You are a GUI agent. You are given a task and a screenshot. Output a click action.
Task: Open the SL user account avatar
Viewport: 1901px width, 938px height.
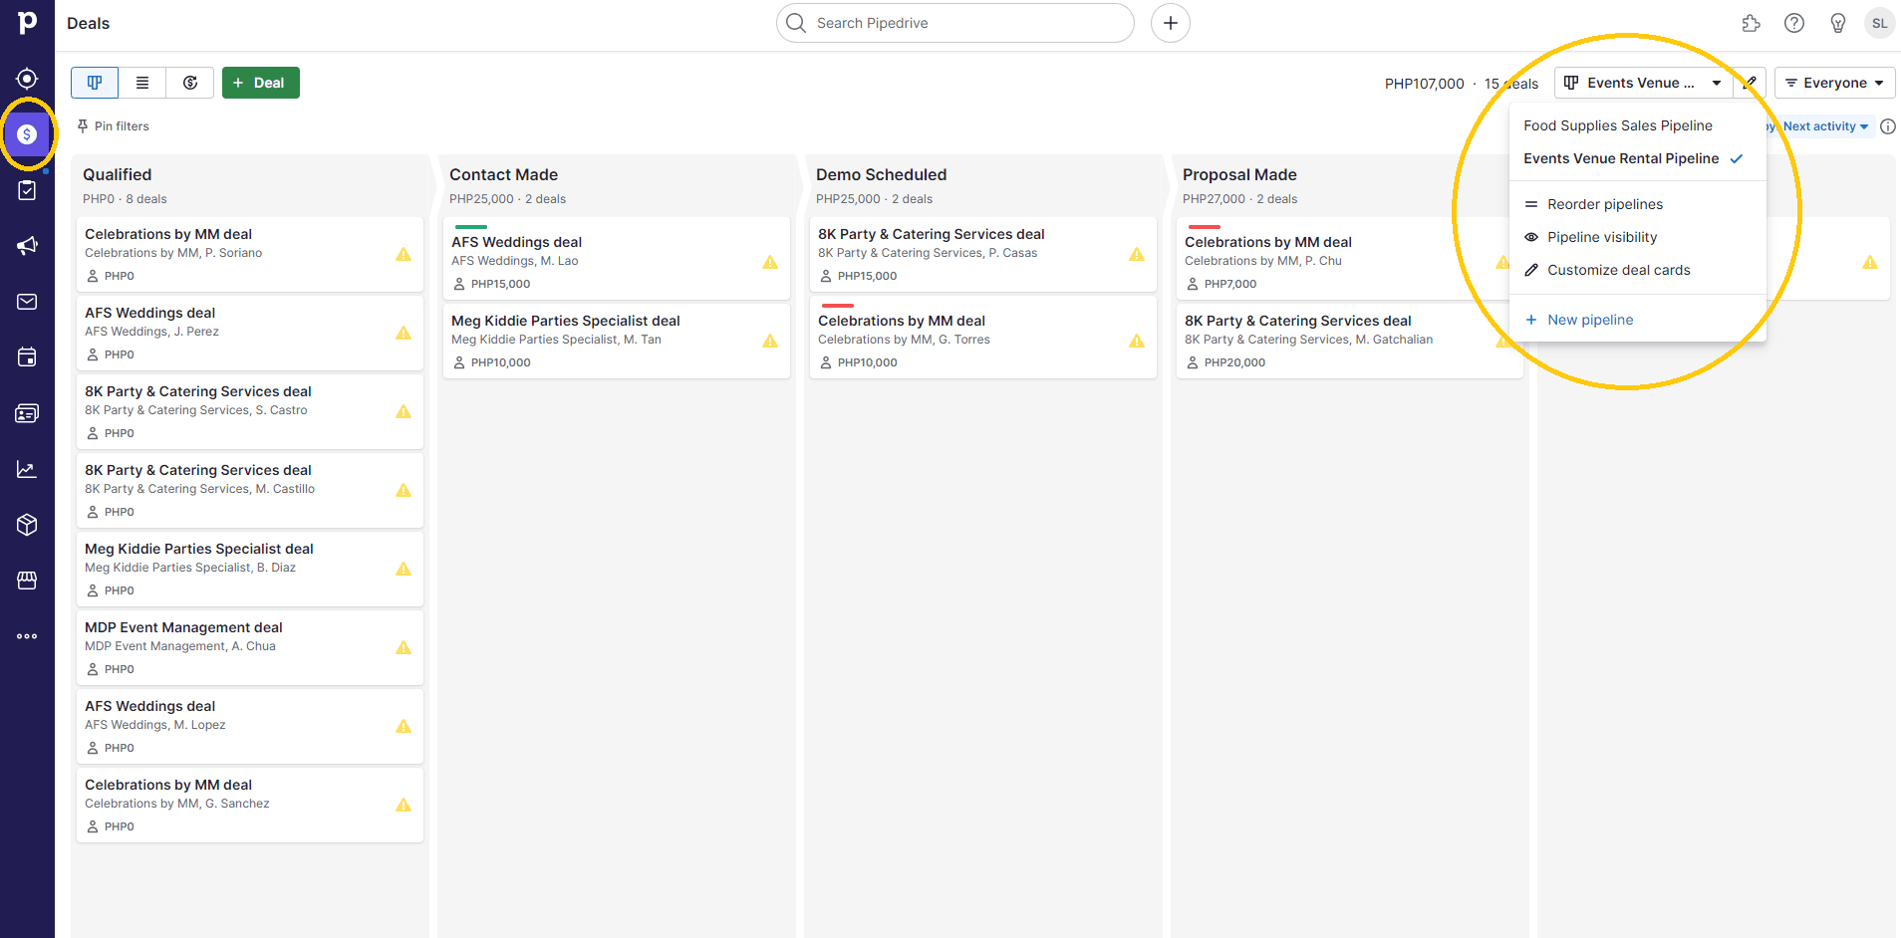point(1879,23)
